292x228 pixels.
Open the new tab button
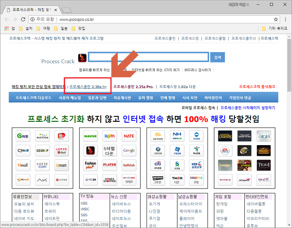[x=66, y=10]
